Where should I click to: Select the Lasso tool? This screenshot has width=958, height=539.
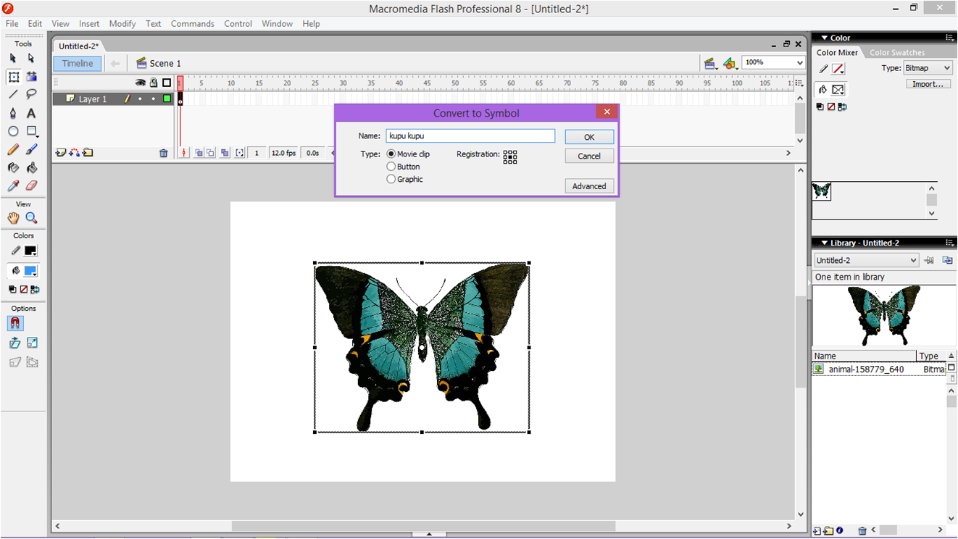[31, 94]
